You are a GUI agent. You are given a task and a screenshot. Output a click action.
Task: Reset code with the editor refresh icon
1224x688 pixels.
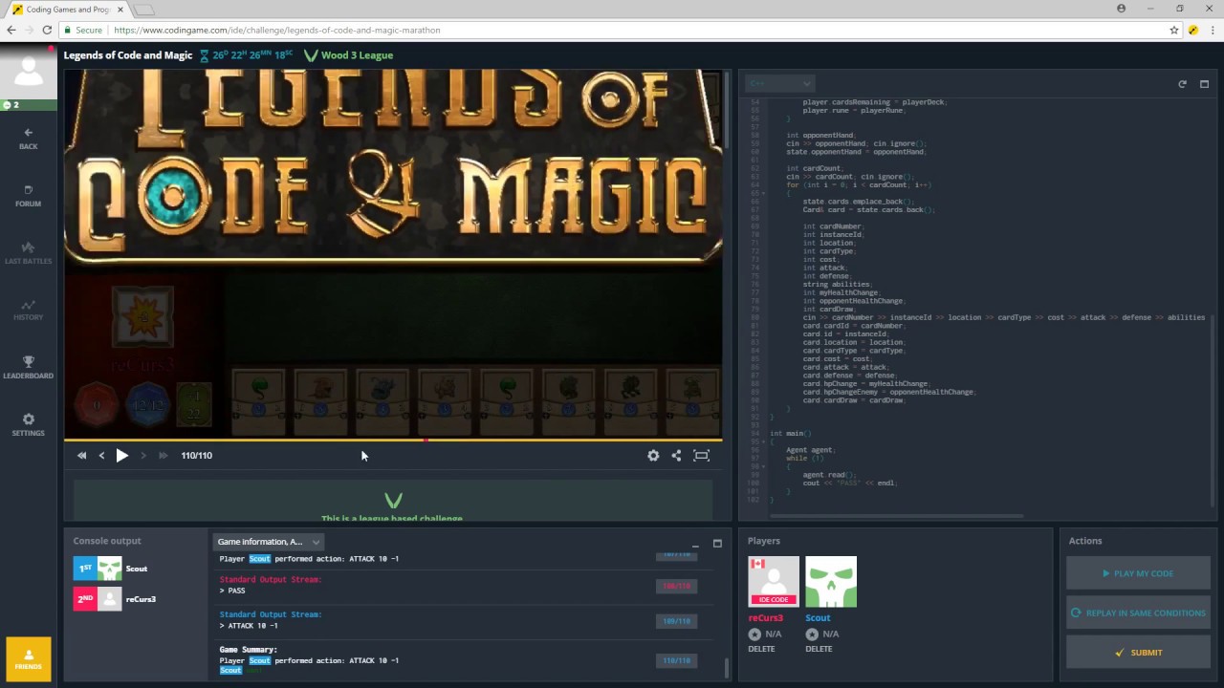(1182, 84)
